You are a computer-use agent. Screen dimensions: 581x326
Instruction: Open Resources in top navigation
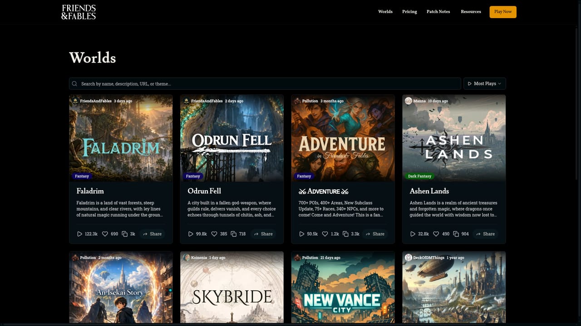[x=471, y=12]
